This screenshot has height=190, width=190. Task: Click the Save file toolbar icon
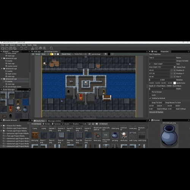11,48
